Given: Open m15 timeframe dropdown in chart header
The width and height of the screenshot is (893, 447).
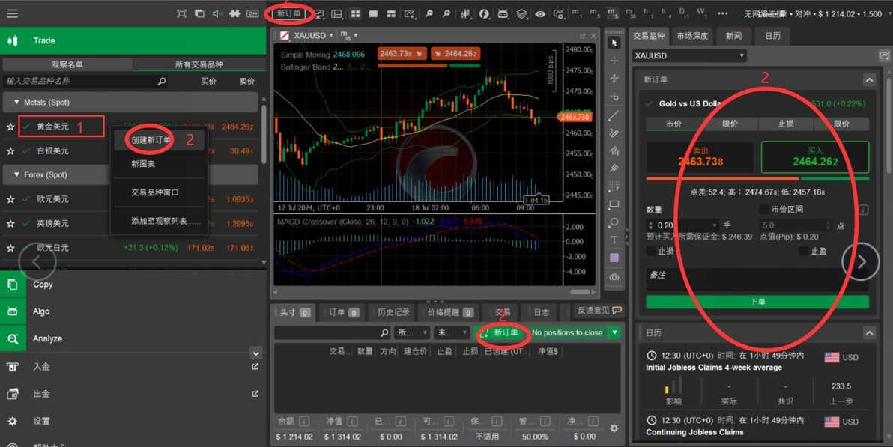Looking at the screenshot, I should click(355, 35).
